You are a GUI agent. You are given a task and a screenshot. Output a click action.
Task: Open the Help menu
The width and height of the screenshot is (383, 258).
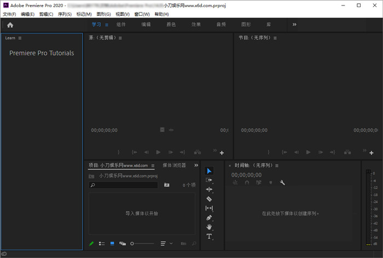click(162, 14)
